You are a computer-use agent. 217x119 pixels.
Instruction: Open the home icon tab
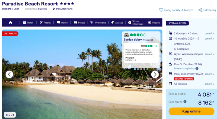coord(11,22)
